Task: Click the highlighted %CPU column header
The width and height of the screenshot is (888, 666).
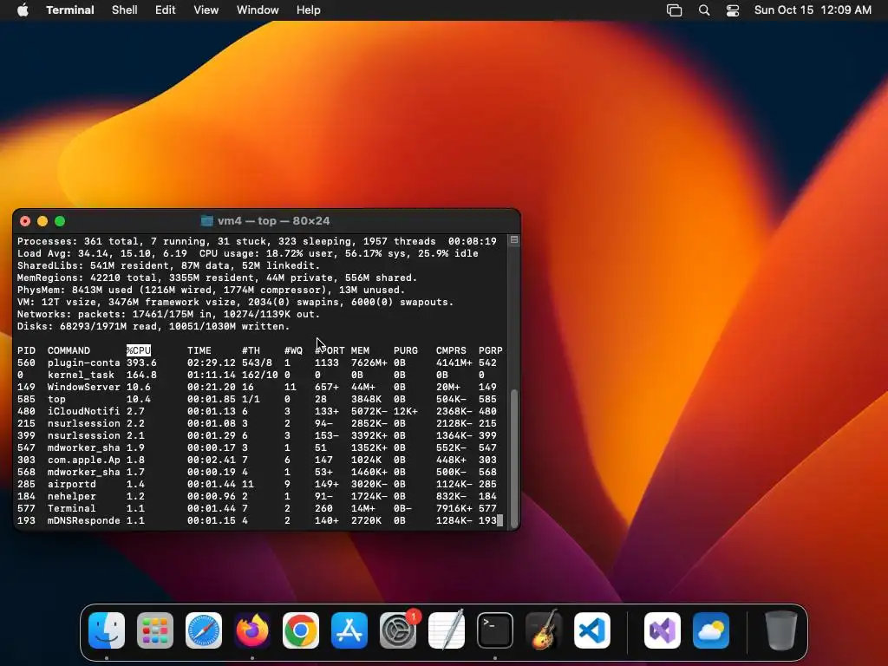Action: pos(139,350)
